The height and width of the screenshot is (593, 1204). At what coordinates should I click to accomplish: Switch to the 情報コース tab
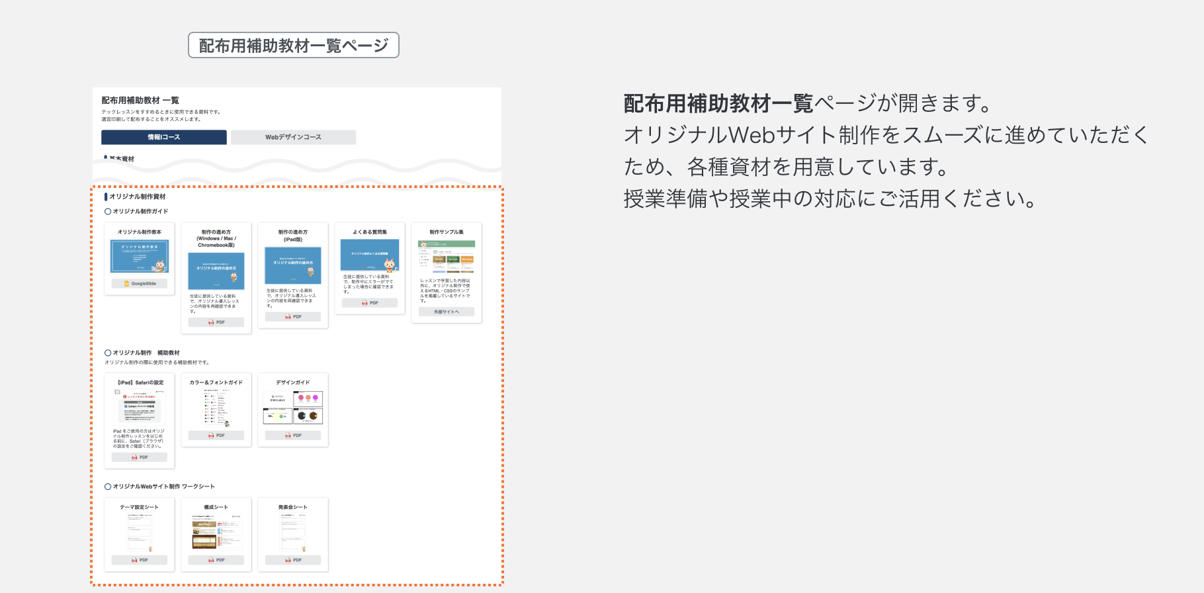tap(164, 137)
